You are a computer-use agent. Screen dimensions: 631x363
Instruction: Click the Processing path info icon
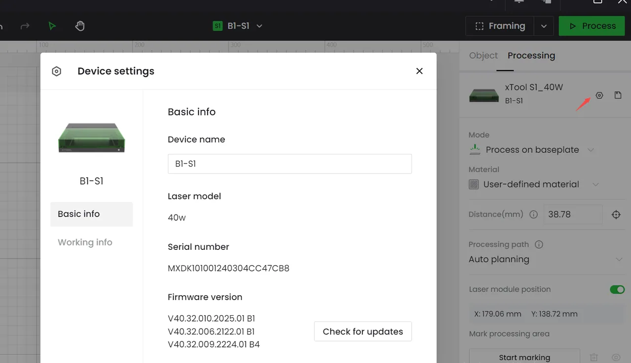point(539,244)
